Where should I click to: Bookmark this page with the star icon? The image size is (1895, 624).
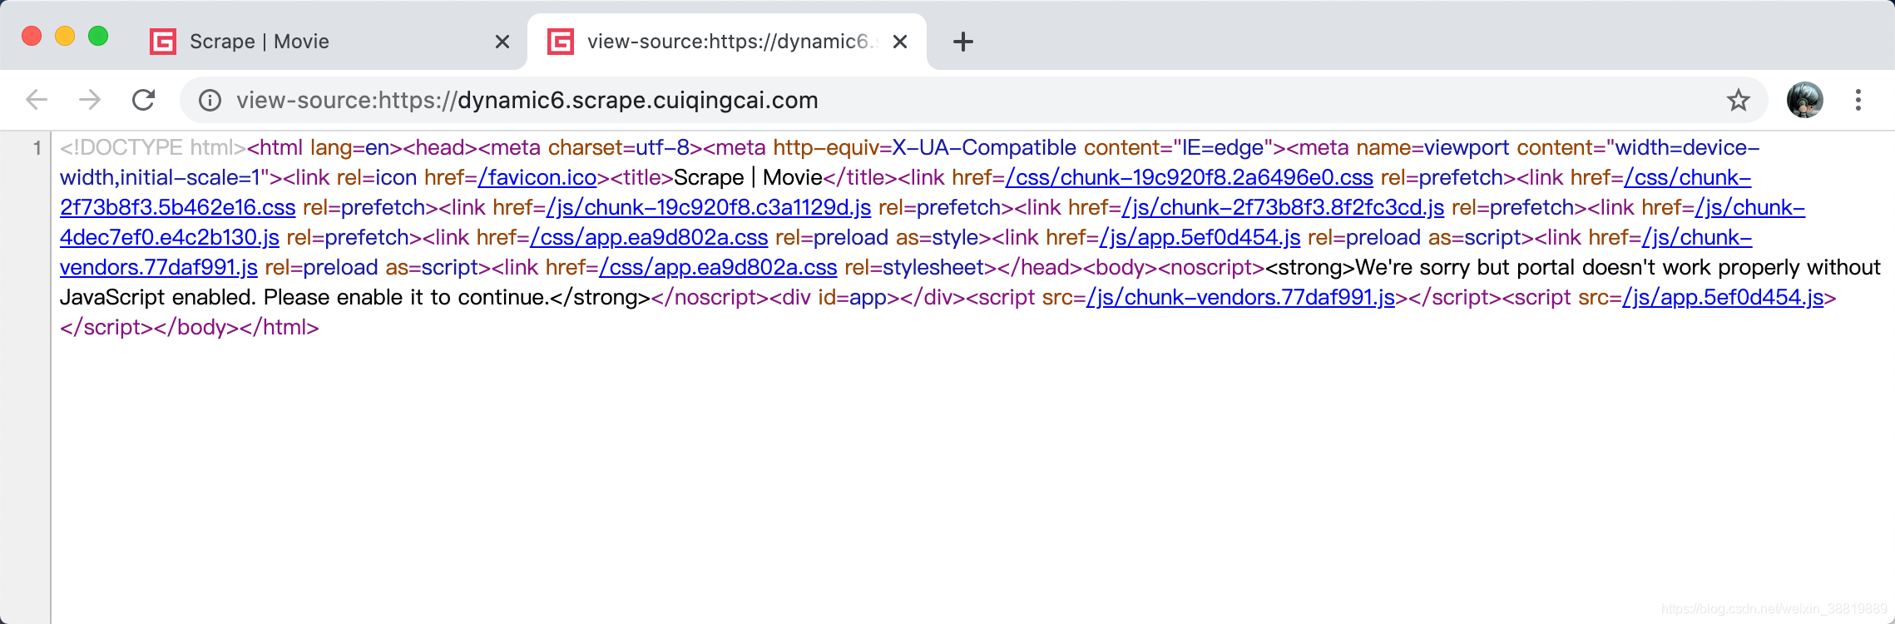pos(1738,100)
